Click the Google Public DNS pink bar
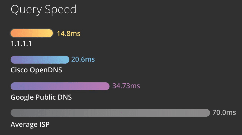 pyautogui.click(x=60, y=86)
